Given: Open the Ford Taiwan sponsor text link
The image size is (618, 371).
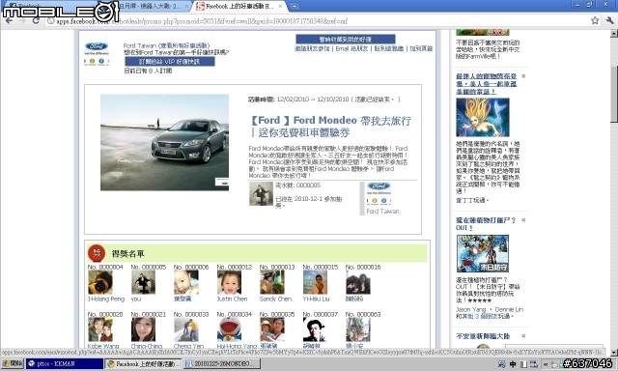Looking at the screenshot, I should [x=382, y=212].
